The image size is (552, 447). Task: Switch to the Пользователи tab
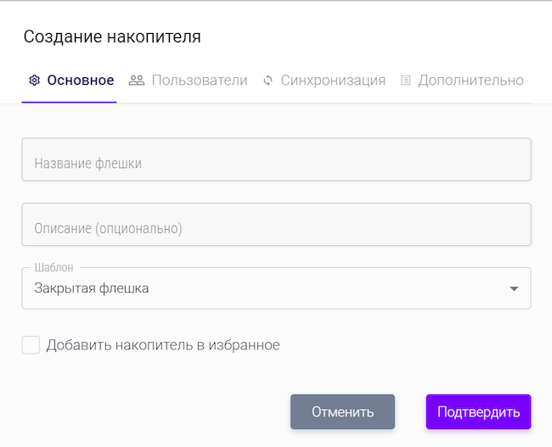[x=200, y=81]
